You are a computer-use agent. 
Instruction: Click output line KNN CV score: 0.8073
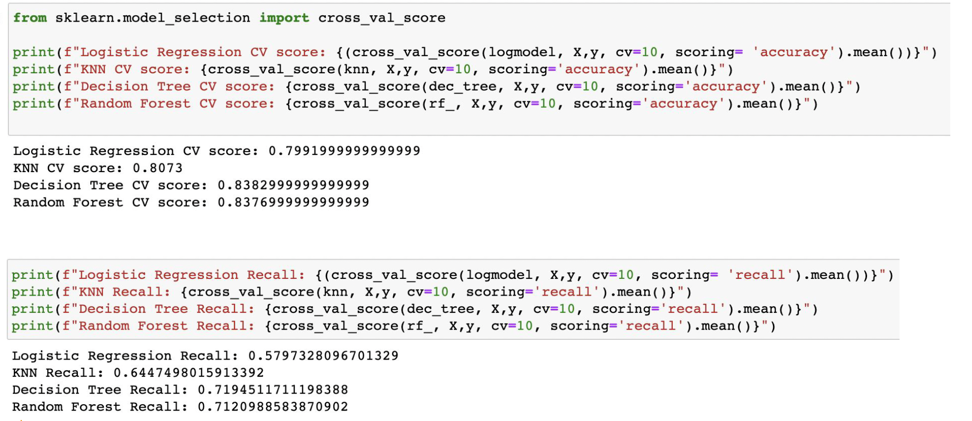[x=98, y=168]
